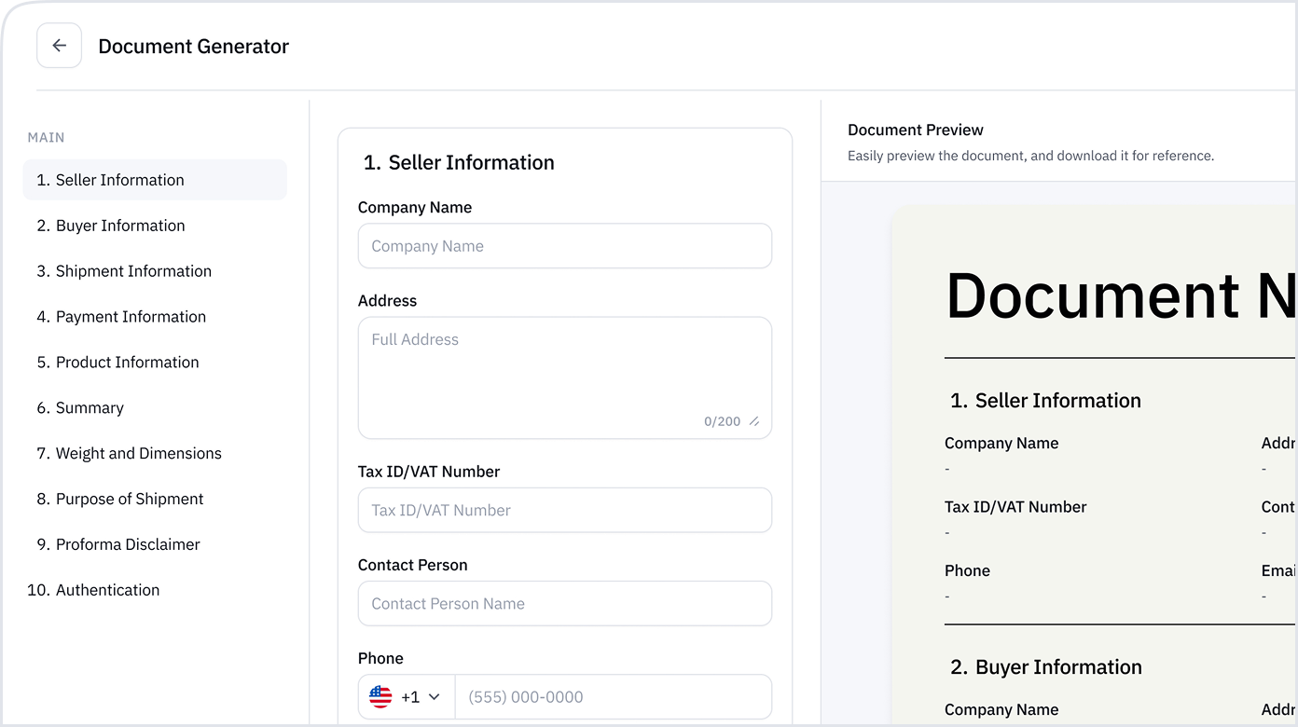Open the Summary section
1298x727 pixels.
(90, 408)
